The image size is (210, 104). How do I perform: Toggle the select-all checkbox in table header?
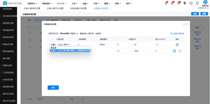(29, 27)
